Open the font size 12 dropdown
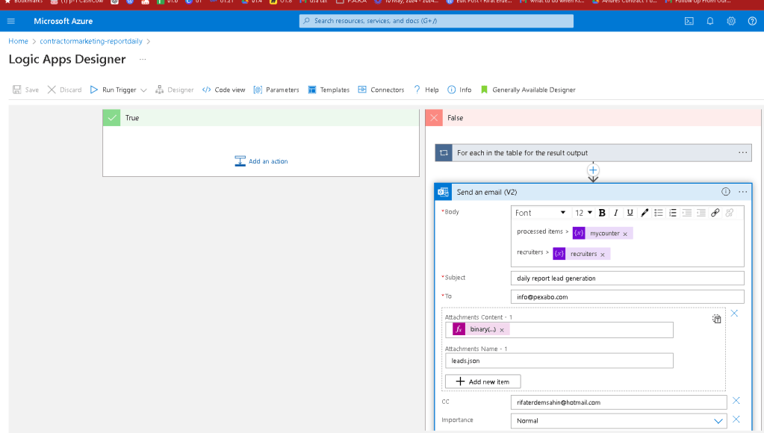 point(583,213)
